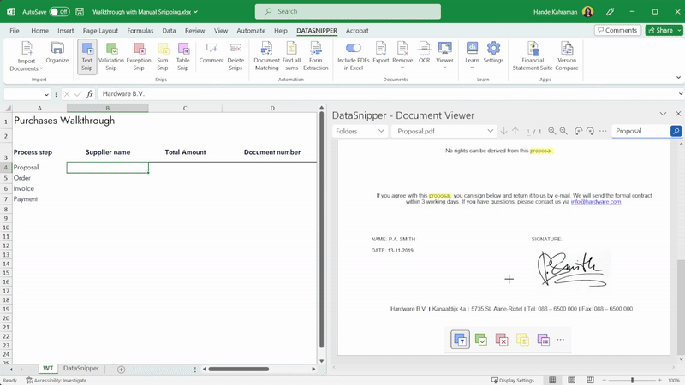Open the Folders dropdown in viewer
The width and height of the screenshot is (685, 385).
[360, 131]
